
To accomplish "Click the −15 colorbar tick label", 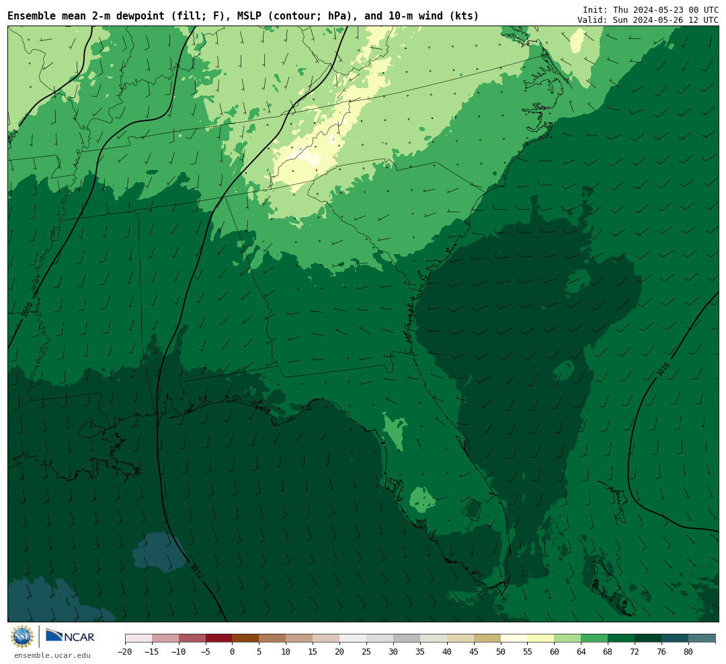I will [x=152, y=652].
